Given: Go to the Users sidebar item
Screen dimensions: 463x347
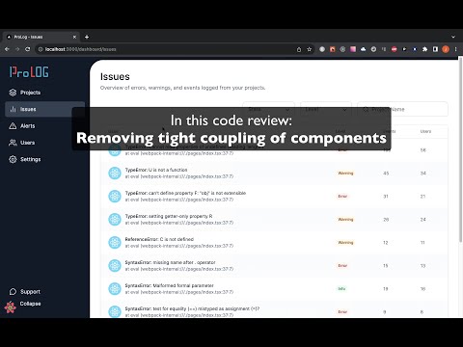Looking at the screenshot, I should pos(22,143).
